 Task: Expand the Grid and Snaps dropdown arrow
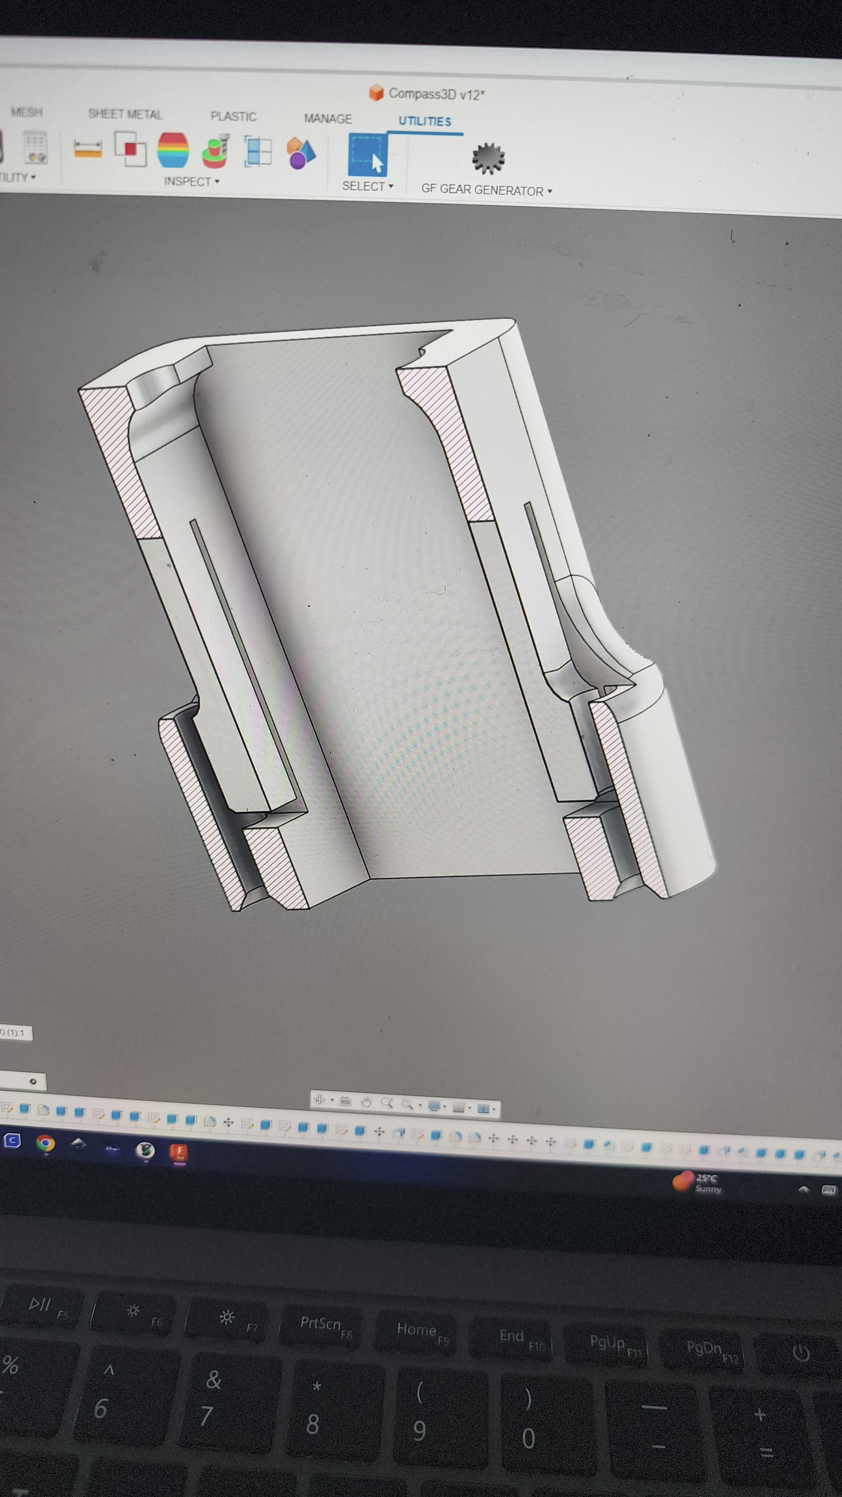point(470,1108)
